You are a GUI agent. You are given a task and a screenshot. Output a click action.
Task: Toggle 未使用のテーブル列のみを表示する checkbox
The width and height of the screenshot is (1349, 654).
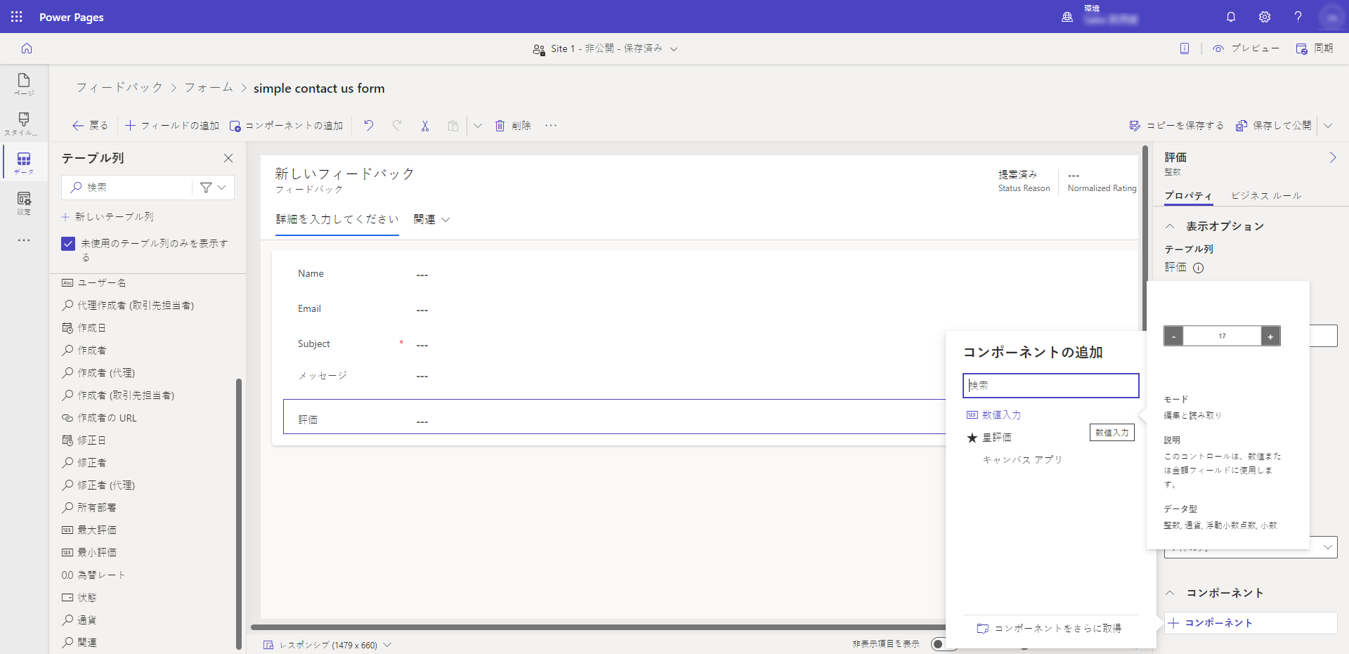click(x=68, y=244)
